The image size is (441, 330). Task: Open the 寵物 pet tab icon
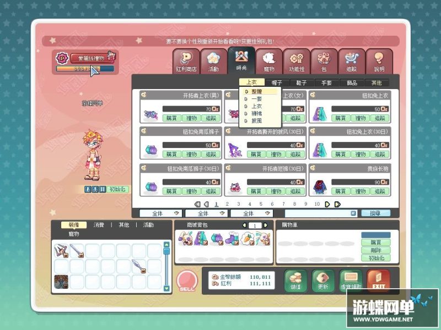point(269,62)
